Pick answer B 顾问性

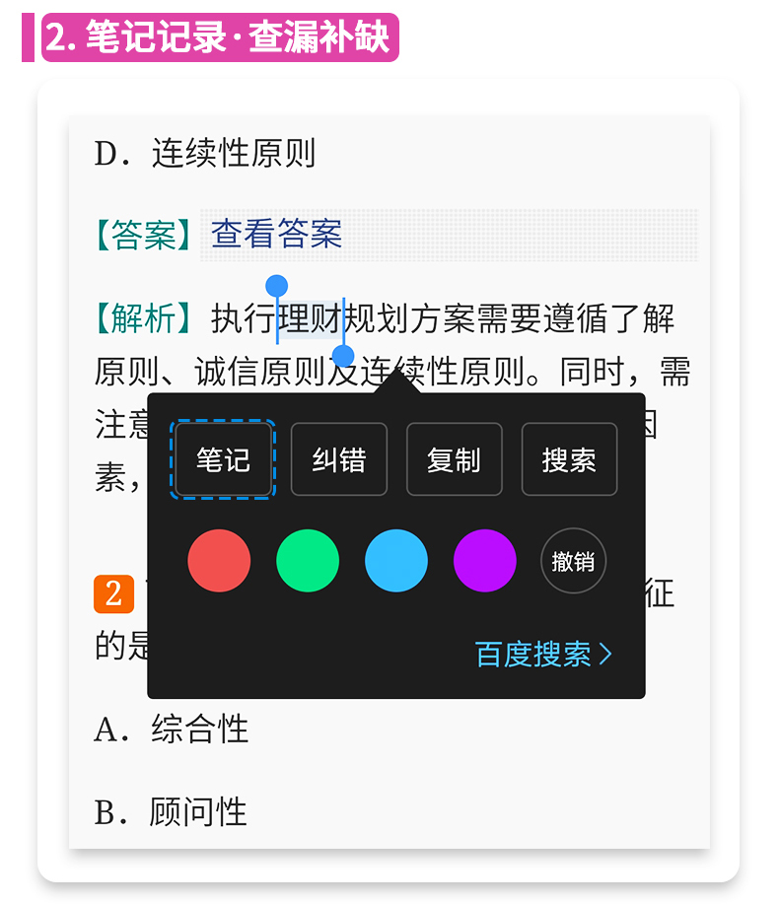click(x=172, y=812)
